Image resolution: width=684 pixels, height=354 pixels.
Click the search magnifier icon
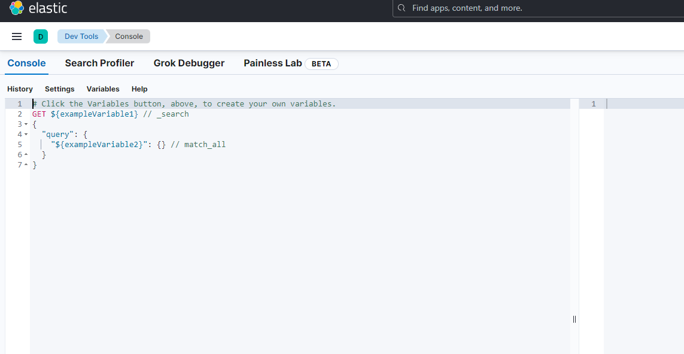(x=402, y=8)
